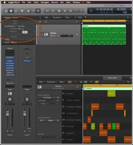Open Piano Roll Functions dropdown menu
This screenshot has width=133, height=145.
52,82
